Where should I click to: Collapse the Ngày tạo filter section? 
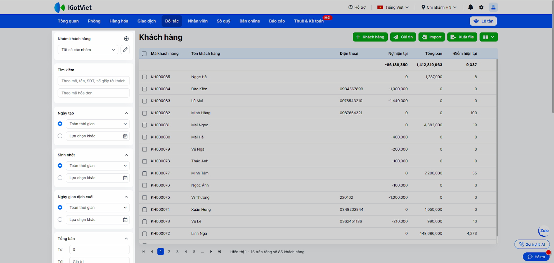[126, 113]
